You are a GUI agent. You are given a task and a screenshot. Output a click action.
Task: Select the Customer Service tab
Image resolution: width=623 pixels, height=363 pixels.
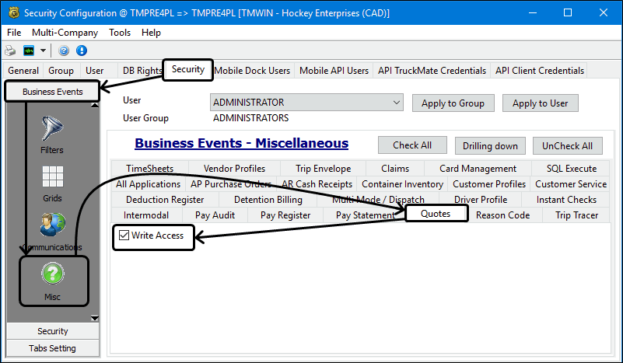[x=571, y=184]
